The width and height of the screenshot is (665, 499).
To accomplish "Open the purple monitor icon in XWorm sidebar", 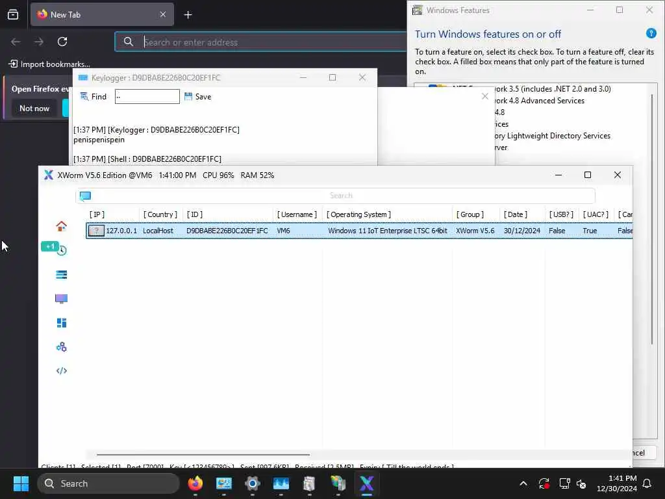I will pos(62,299).
